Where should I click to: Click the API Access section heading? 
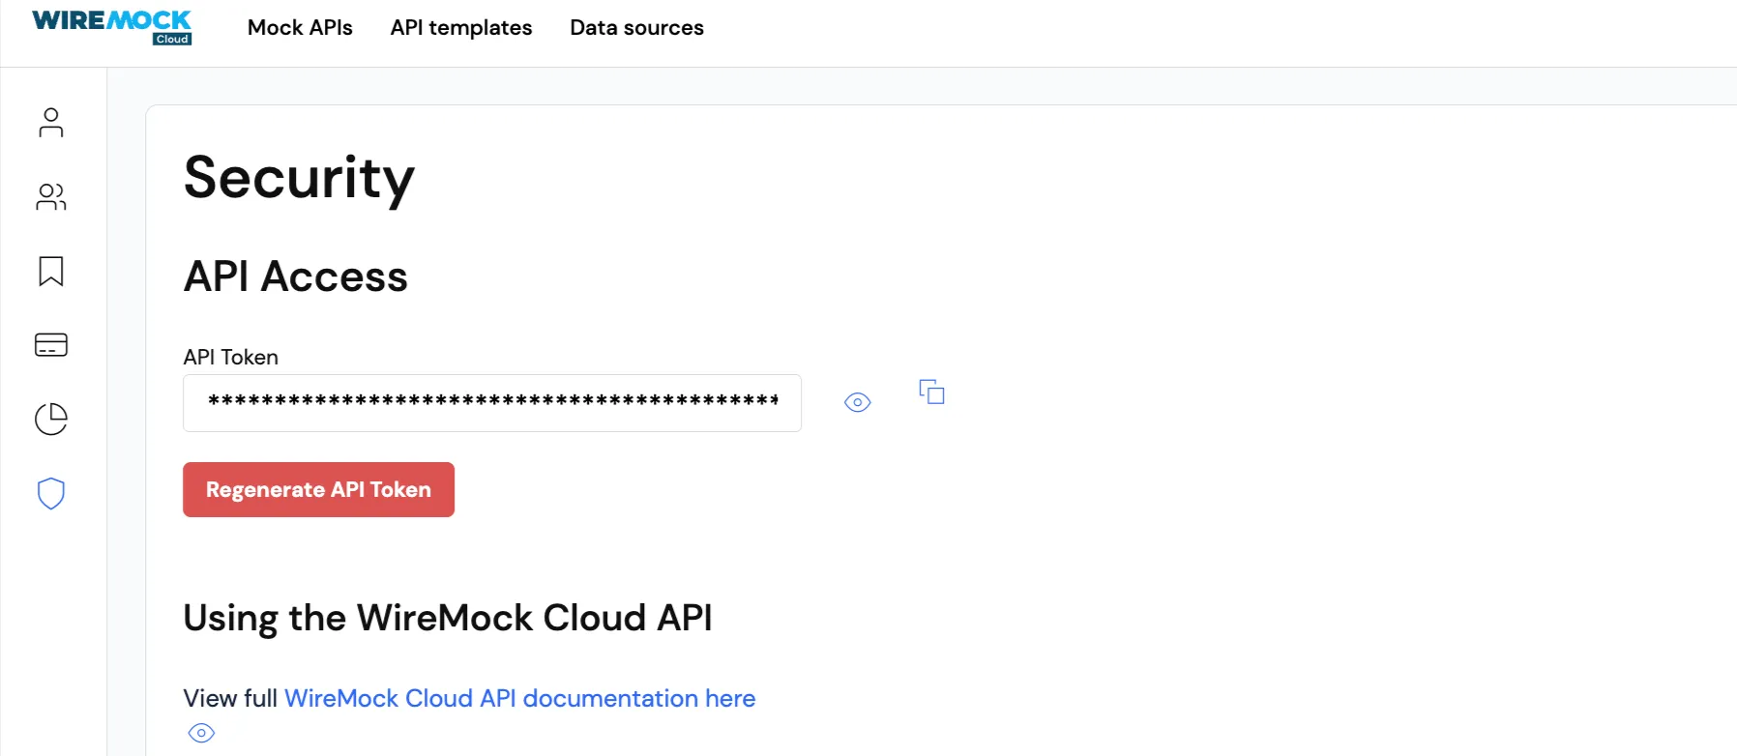tap(296, 276)
